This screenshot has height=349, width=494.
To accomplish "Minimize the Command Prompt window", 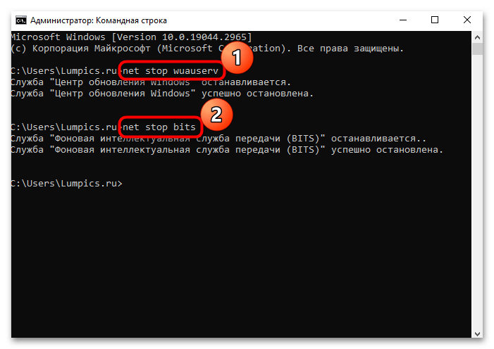I will tap(403, 20).
